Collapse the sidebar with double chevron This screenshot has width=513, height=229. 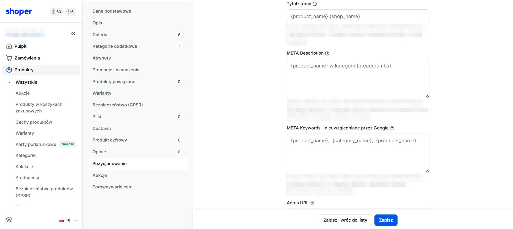tap(73, 33)
